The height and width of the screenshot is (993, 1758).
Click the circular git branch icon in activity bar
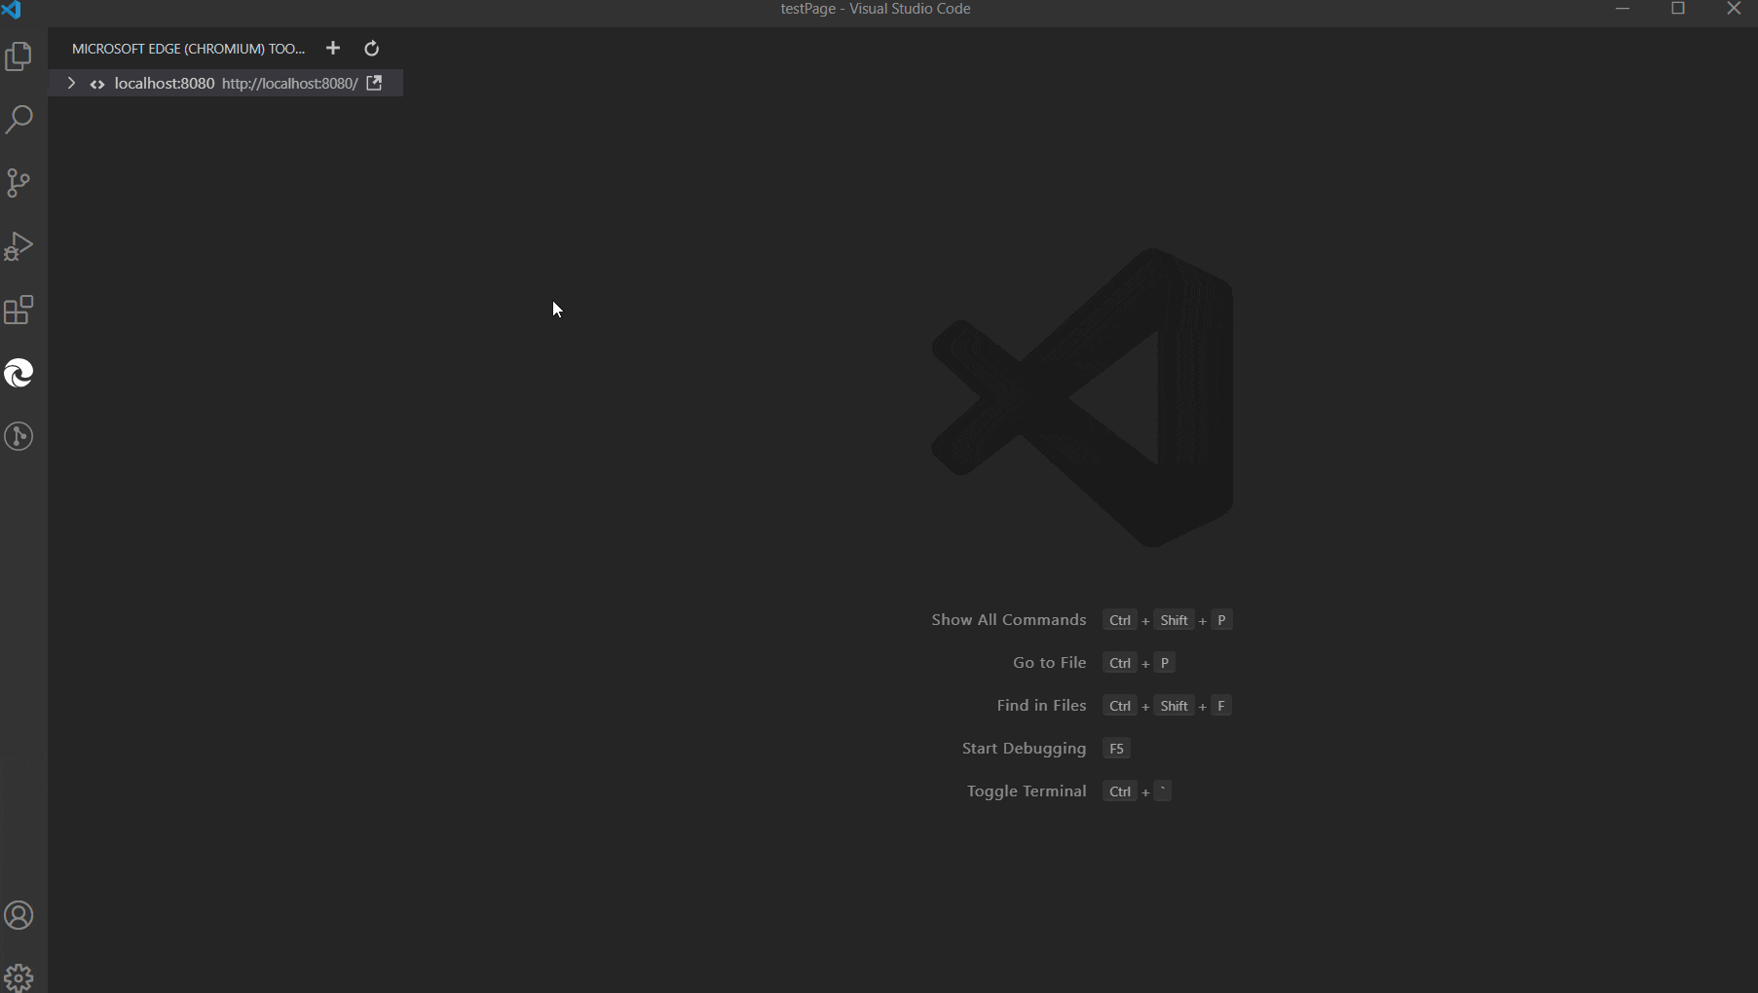click(19, 436)
